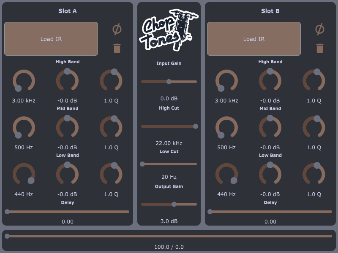
Task: Click the Slot A title
Action: click(68, 11)
